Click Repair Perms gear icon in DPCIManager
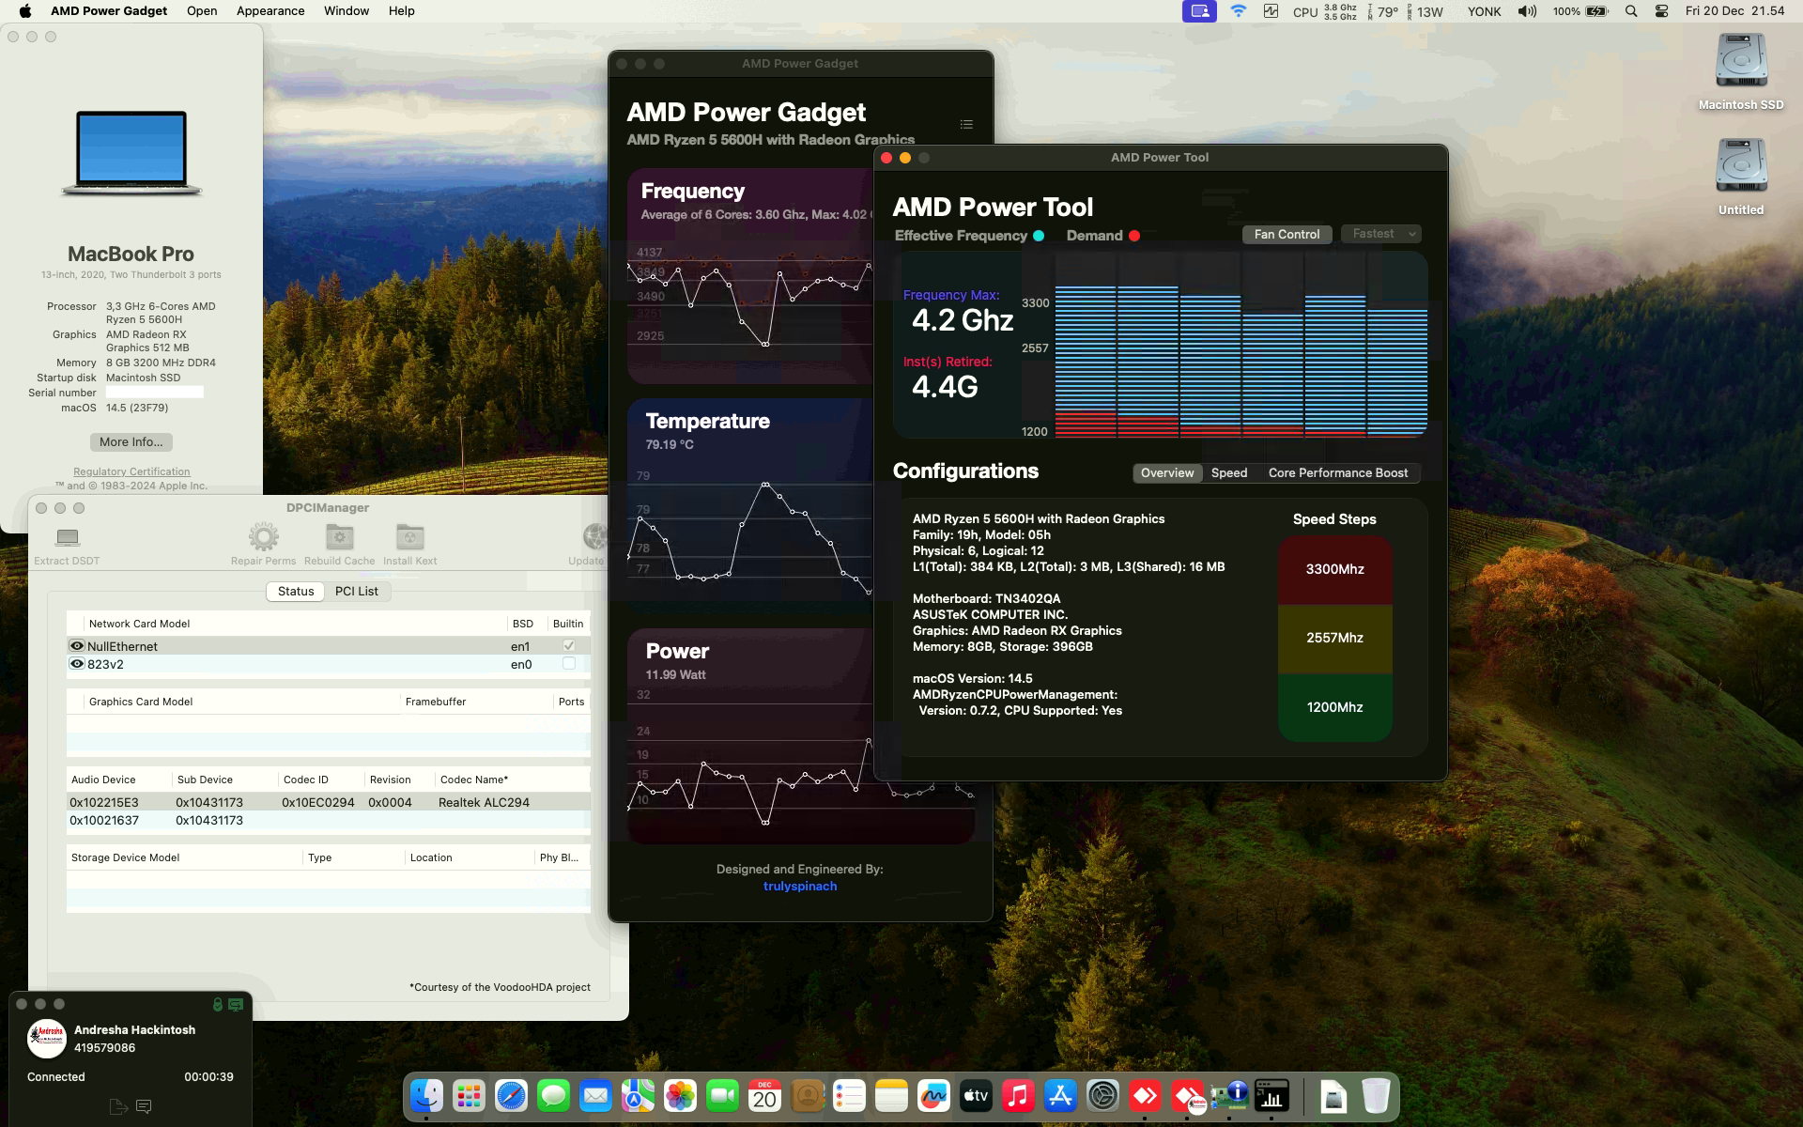Screen dimensions: 1803x1127 pos(263,537)
